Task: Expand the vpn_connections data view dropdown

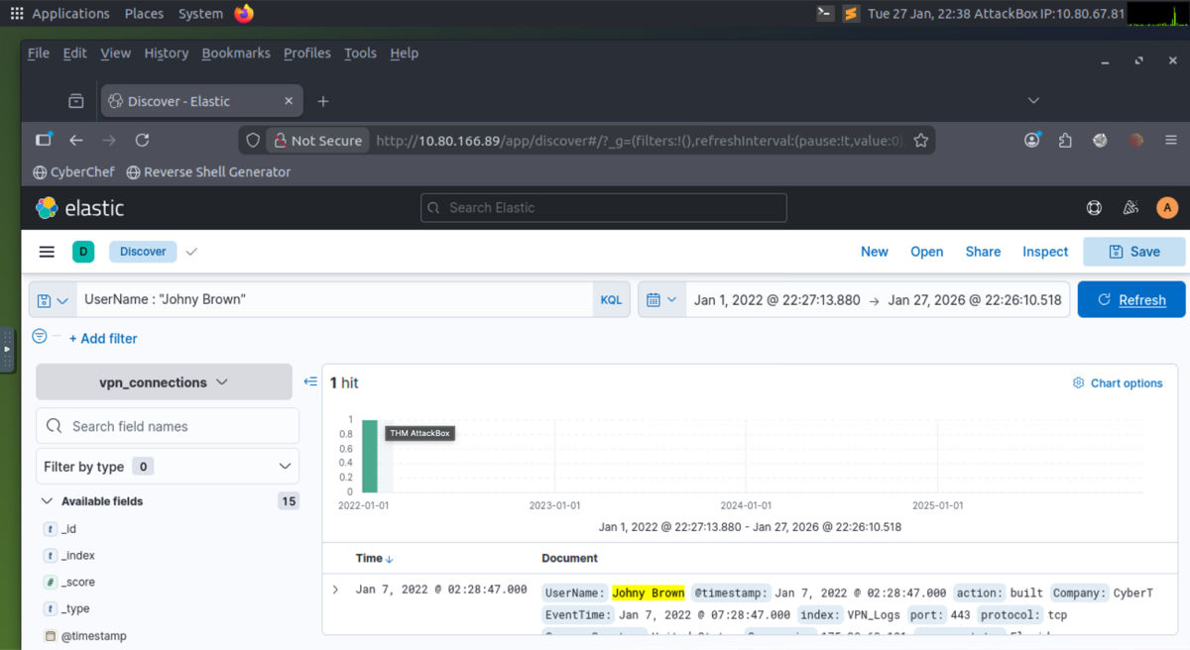Action: [x=163, y=380]
